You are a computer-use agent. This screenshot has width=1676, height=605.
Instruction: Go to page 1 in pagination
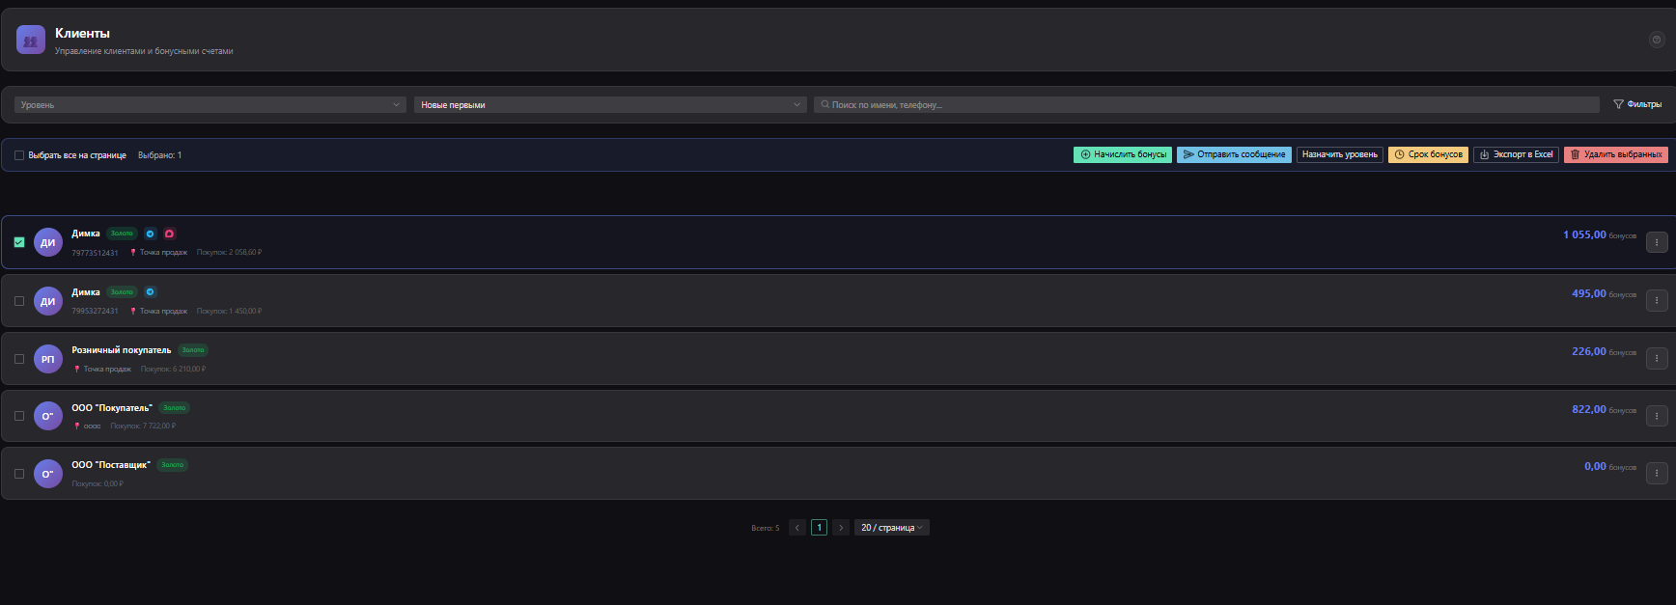(819, 528)
